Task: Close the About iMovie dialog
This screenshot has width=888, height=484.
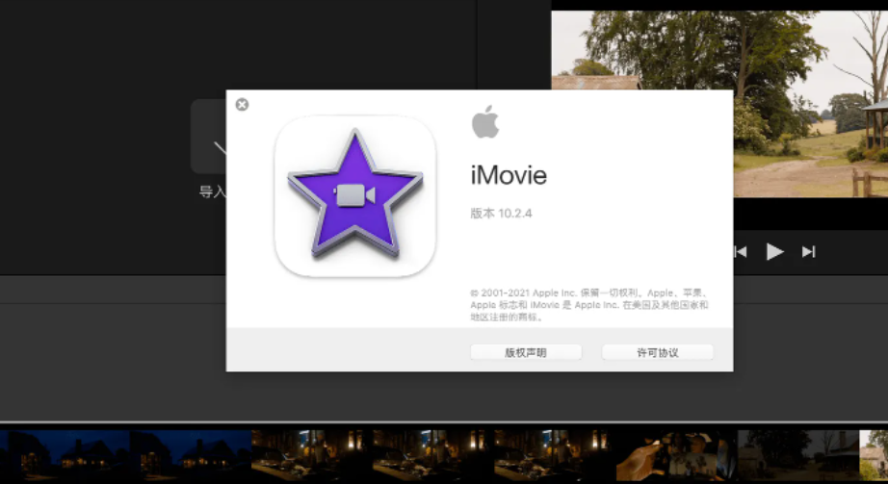Action: pyautogui.click(x=242, y=105)
